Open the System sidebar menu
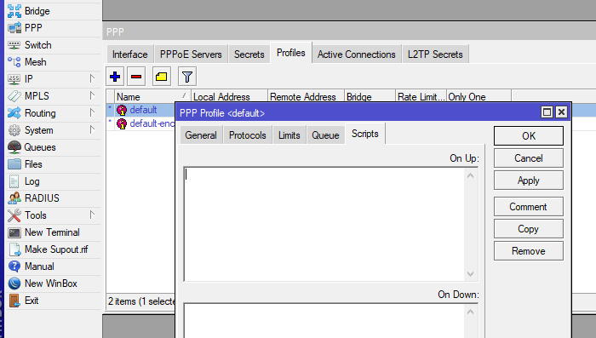Image resolution: width=596 pixels, height=338 pixels. (53, 130)
